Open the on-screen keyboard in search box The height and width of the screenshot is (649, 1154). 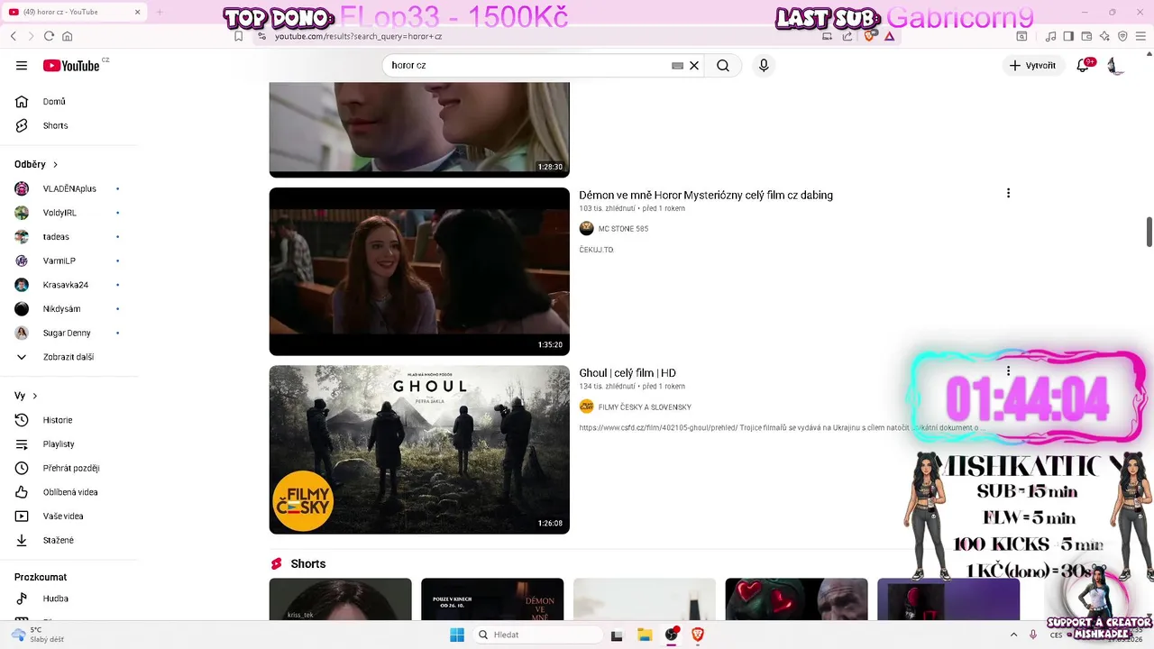click(x=677, y=66)
